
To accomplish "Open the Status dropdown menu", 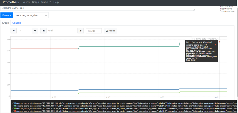I will [x=46, y=2].
